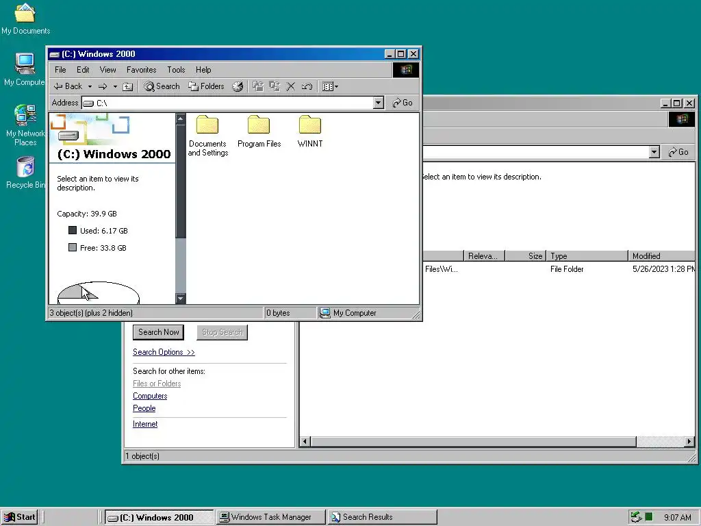Sort results by Relevance column header
701x526 pixels.
[484, 256]
